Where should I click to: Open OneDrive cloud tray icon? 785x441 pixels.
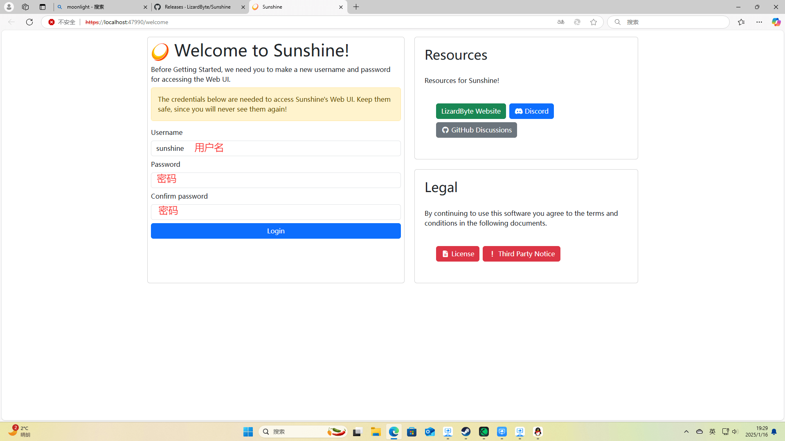tap(700, 432)
